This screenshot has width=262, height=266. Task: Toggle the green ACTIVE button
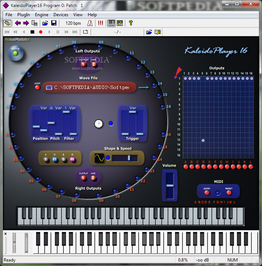[x=15, y=53]
